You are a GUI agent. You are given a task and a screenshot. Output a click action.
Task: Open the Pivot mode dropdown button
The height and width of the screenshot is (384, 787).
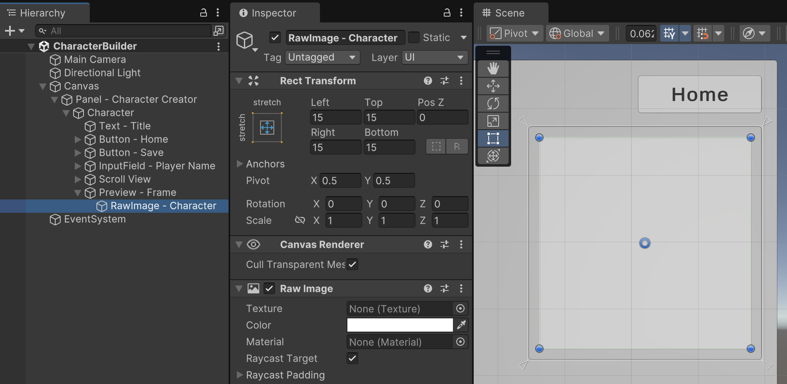514,33
